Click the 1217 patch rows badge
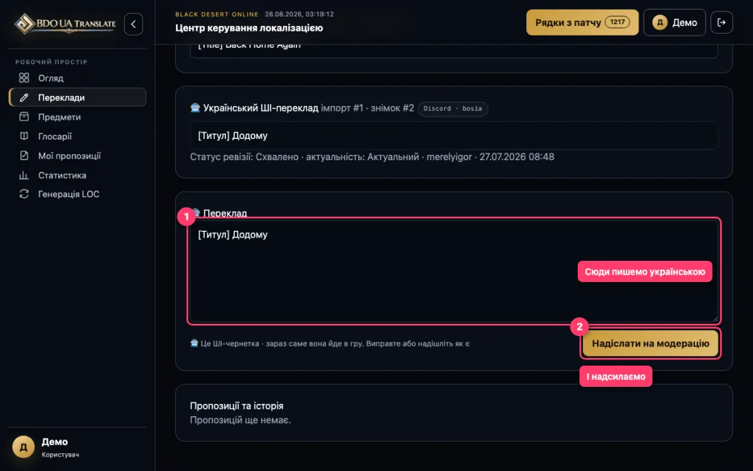Screen dimensions: 753x471 coord(617,22)
